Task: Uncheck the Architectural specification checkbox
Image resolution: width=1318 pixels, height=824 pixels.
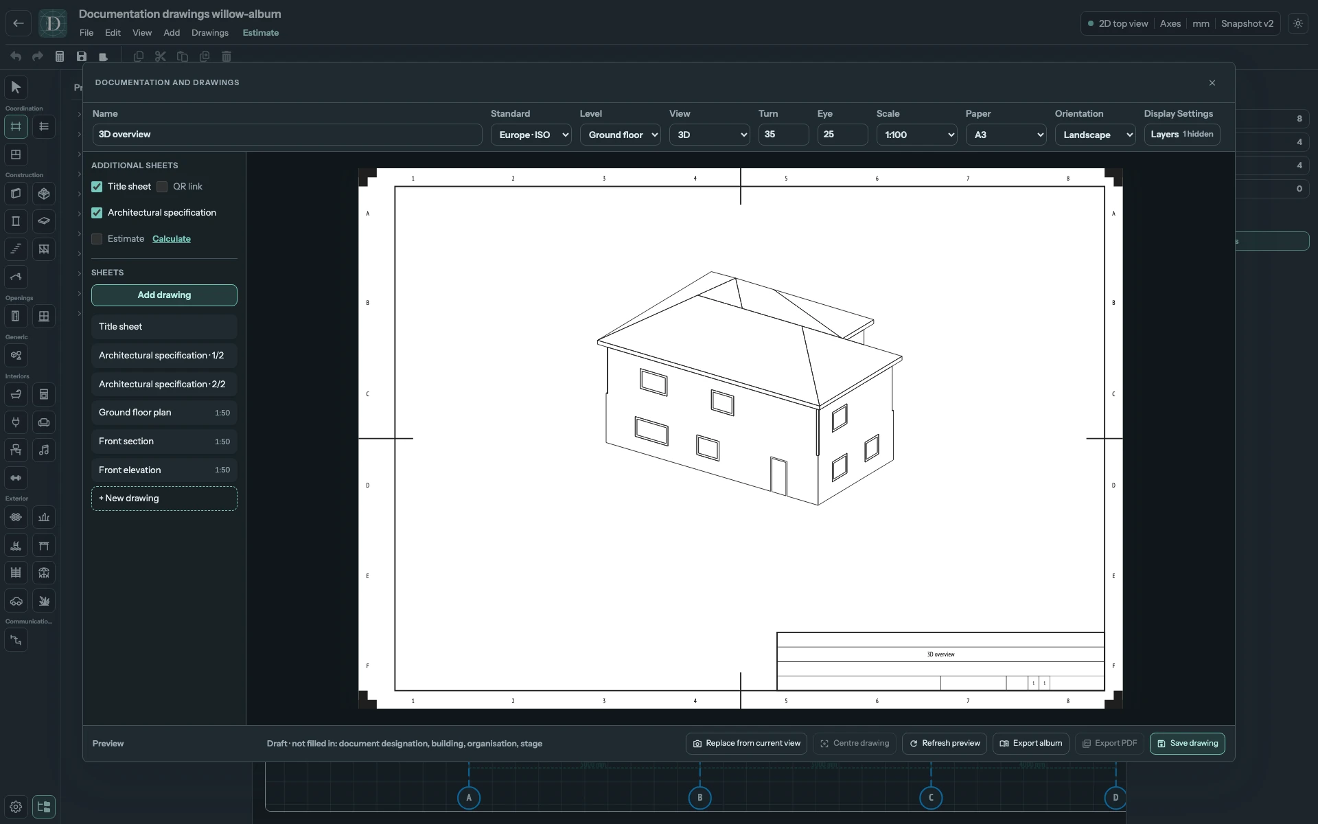Action: click(x=97, y=213)
